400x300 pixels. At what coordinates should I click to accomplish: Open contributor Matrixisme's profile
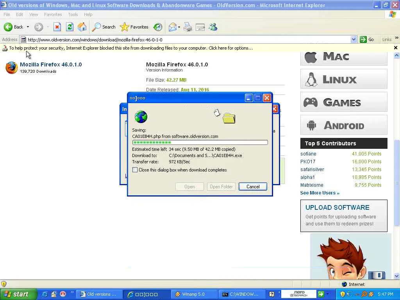312,185
